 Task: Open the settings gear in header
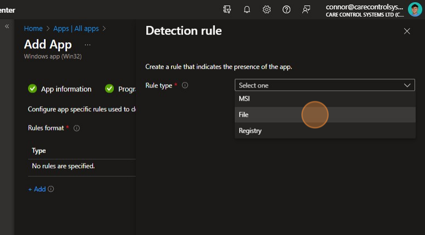[267, 9]
